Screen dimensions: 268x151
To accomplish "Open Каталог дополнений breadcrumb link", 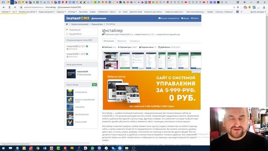I will point(80,24).
